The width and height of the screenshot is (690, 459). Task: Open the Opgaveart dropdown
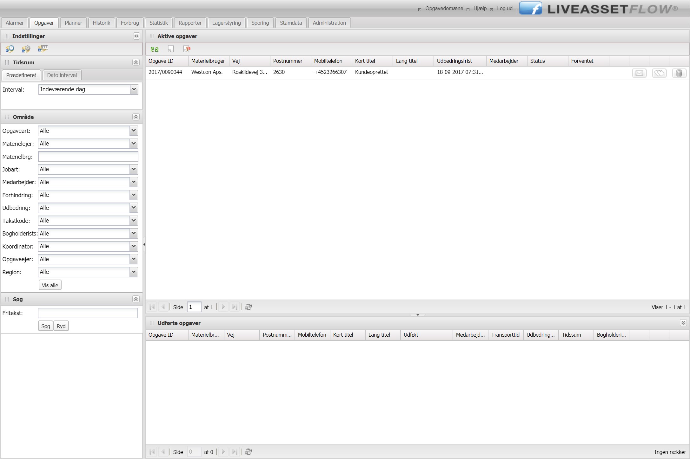click(134, 131)
